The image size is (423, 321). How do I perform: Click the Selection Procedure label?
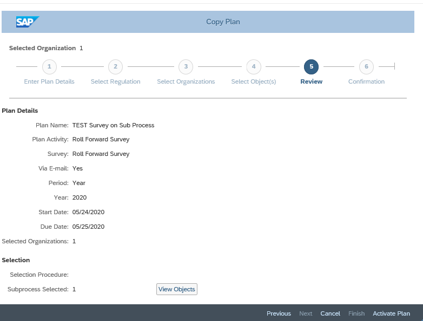[39, 275]
